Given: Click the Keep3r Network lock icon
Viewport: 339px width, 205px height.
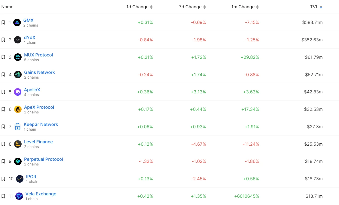Looking at the screenshot, I should pyautogui.click(x=17, y=127).
